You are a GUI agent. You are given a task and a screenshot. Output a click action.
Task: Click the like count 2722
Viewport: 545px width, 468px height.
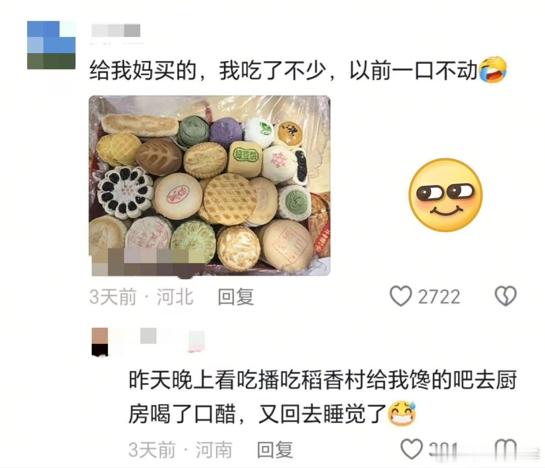(439, 297)
